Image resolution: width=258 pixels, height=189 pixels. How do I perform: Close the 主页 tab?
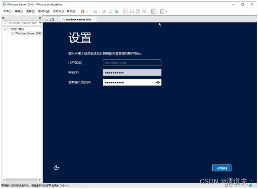click(x=57, y=19)
